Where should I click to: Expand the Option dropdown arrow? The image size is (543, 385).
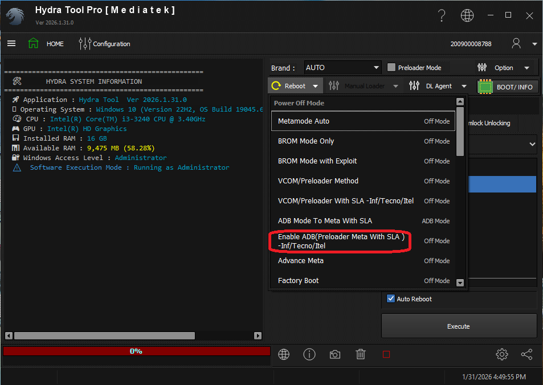click(x=526, y=68)
